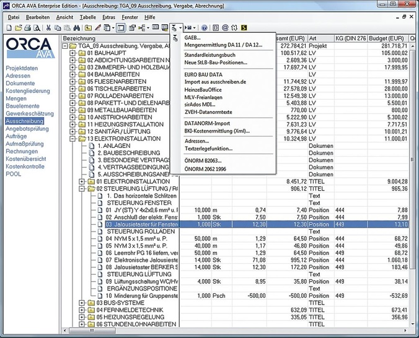Click the green-arrow tree structure icon

click(142, 28)
